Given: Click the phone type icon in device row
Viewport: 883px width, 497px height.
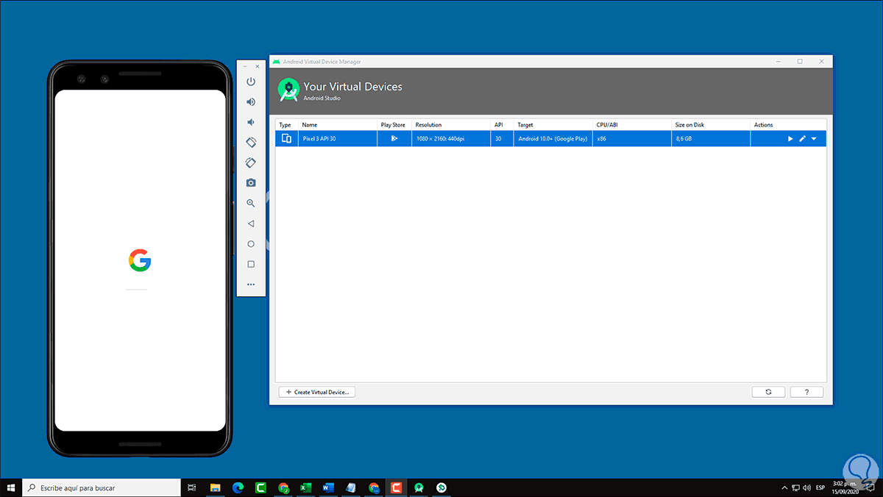Looking at the screenshot, I should (x=286, y=138).
